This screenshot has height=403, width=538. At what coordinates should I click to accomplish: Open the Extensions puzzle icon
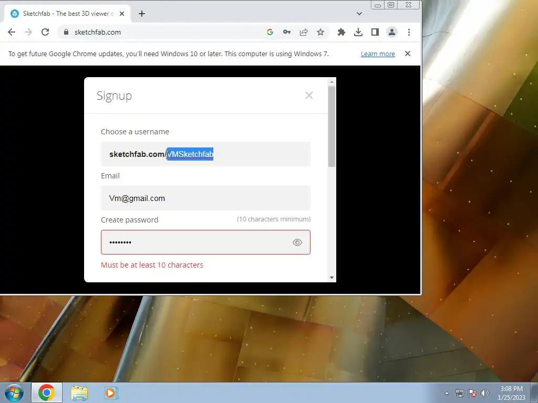[341, 32]
